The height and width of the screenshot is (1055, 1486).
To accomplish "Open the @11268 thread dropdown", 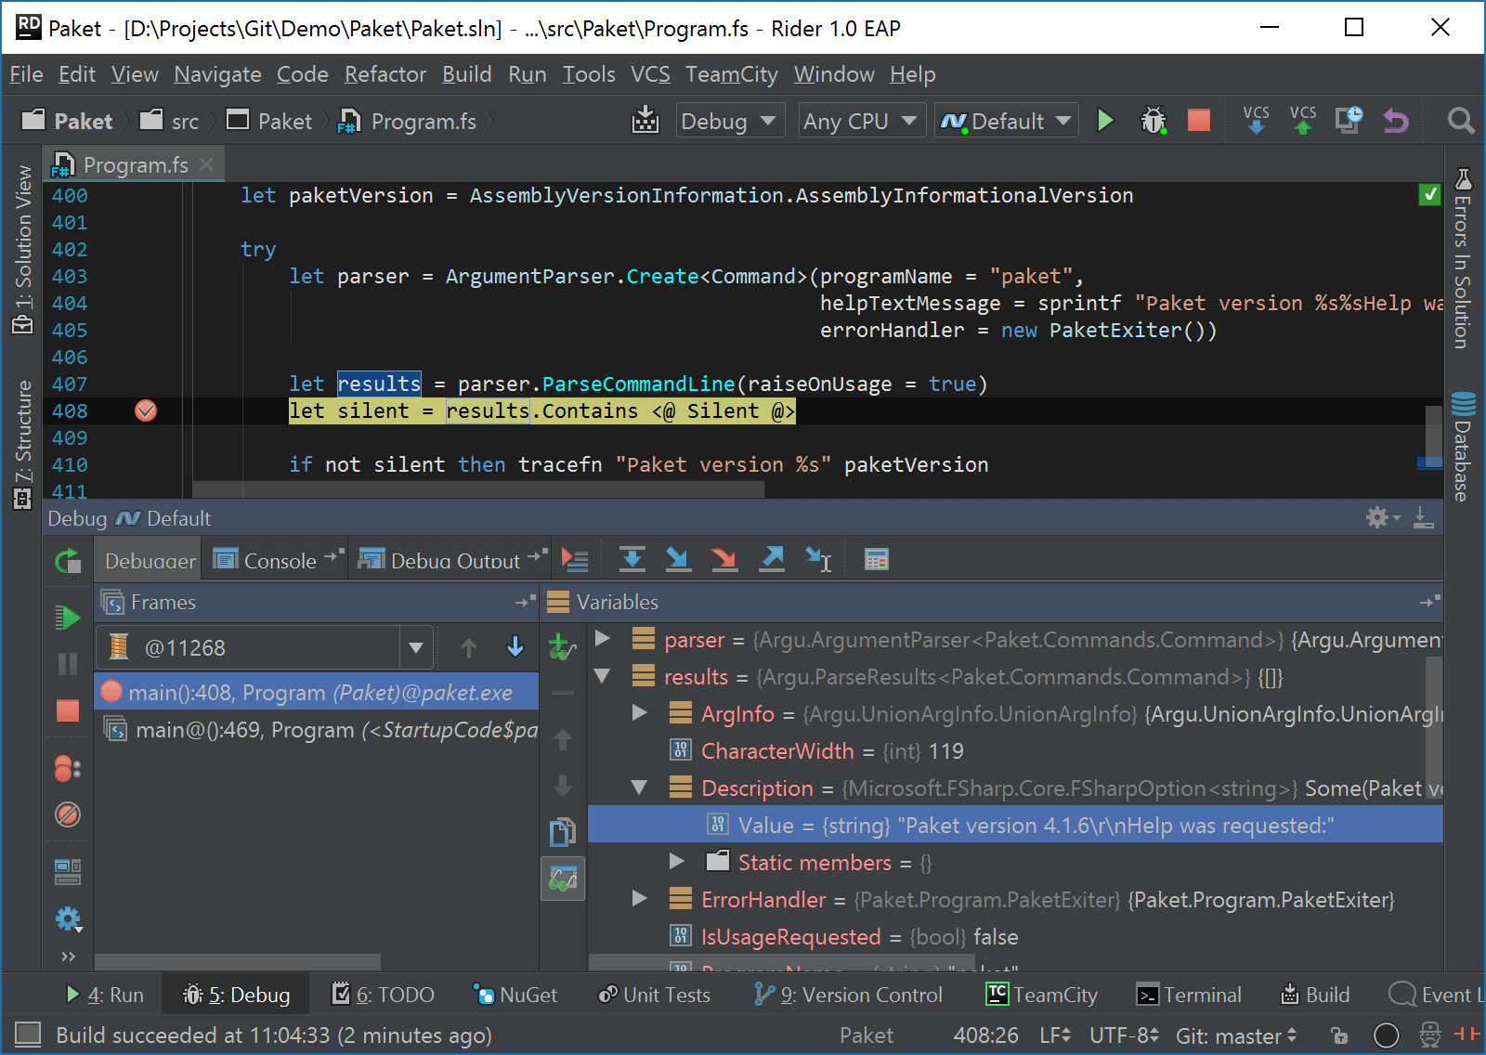I will (x=415, y=647).
